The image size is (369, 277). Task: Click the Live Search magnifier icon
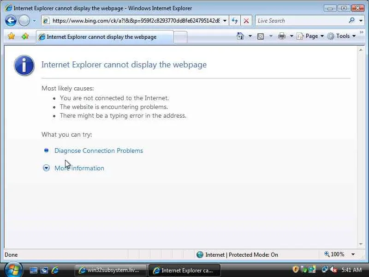[x=351, y=20]
